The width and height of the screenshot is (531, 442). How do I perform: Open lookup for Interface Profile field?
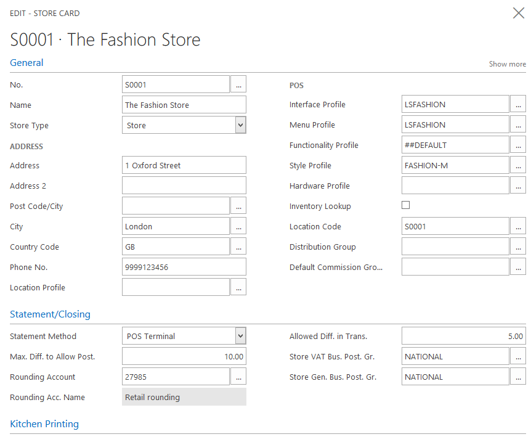tap(518, 104)
